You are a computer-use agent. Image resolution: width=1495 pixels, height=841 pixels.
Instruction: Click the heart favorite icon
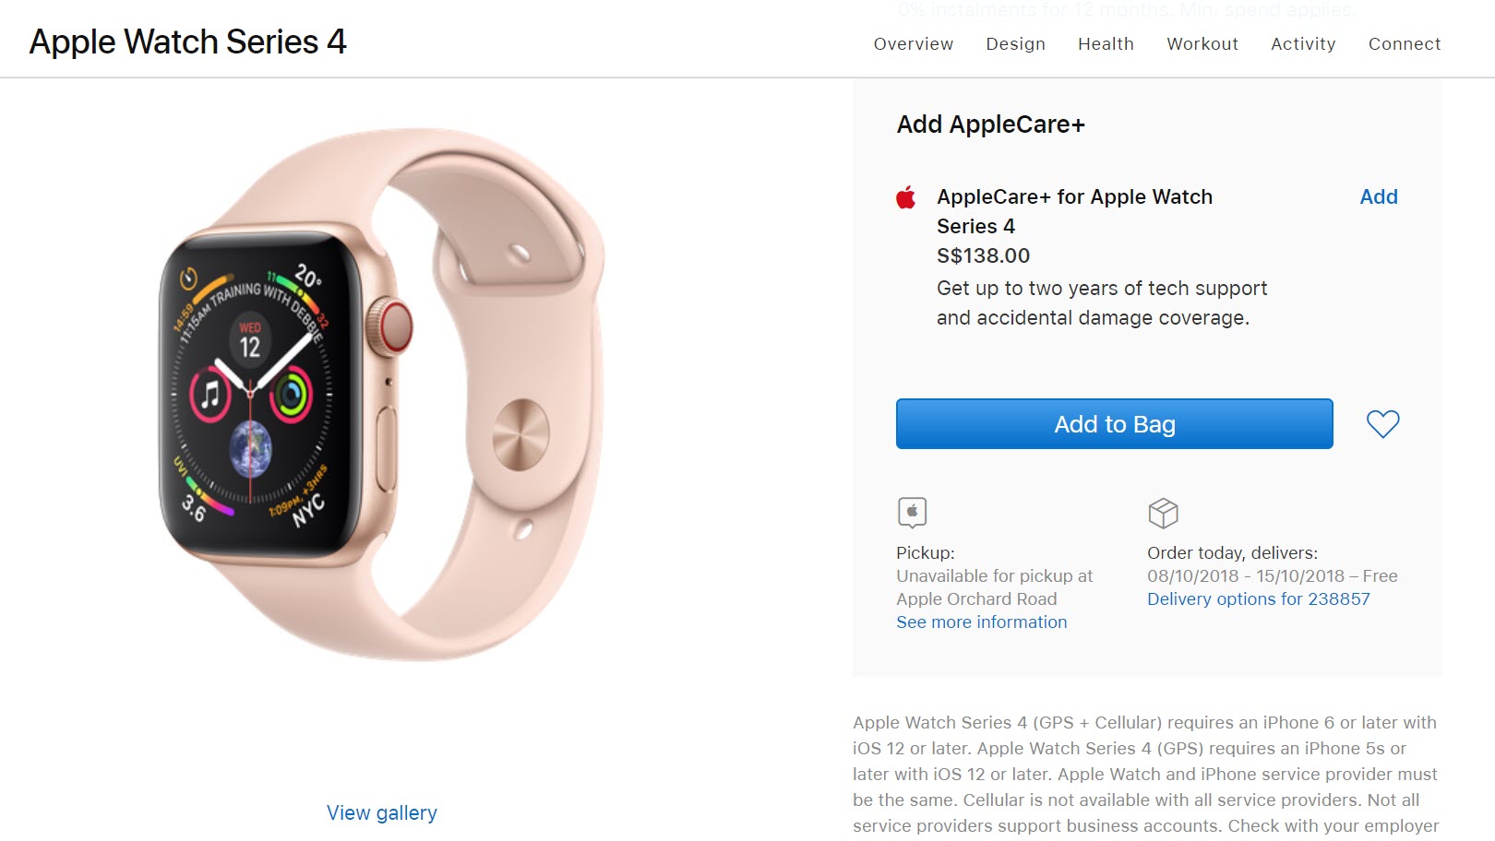pos(1382,424)
